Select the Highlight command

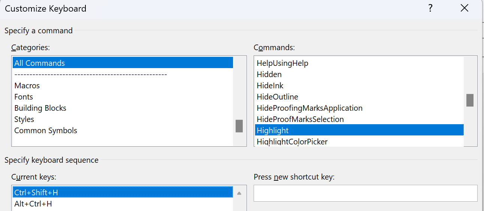click(273, 131)
